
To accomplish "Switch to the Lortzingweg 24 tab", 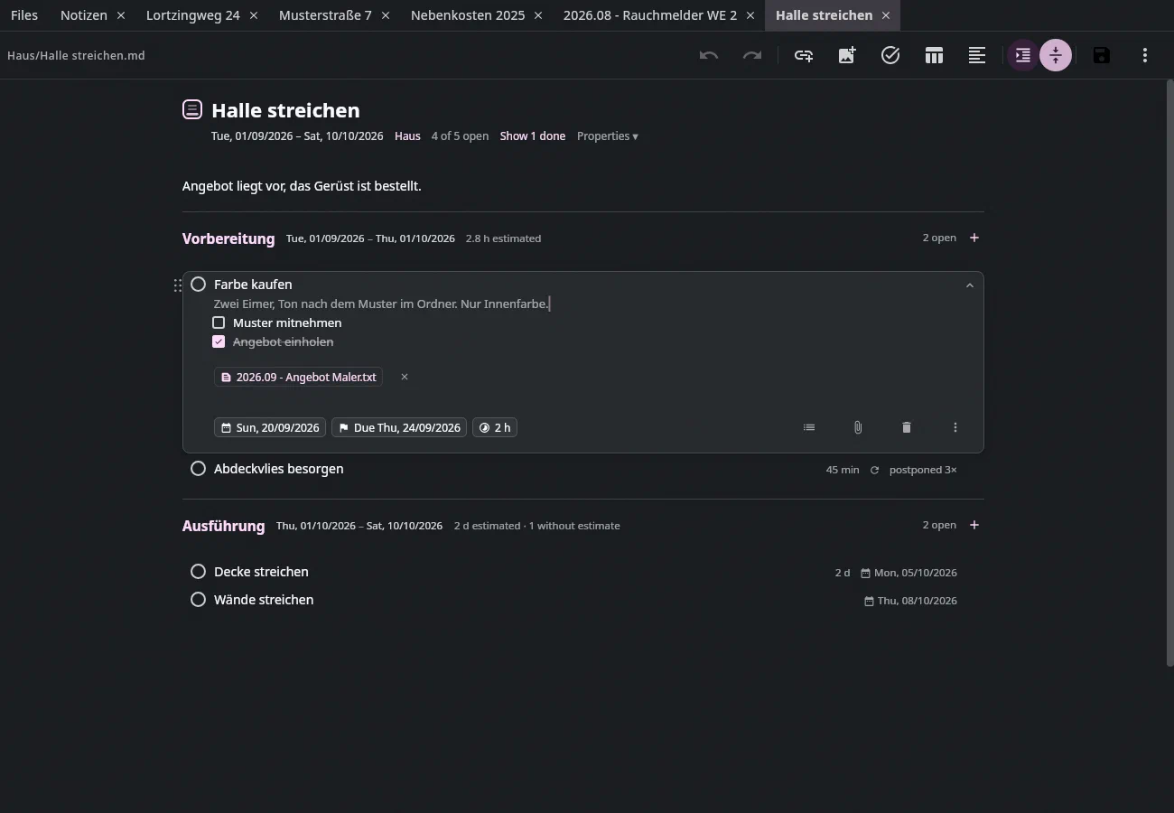I will [193, 15].
